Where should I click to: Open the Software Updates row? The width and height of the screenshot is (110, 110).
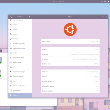click(x=70, y=91)
